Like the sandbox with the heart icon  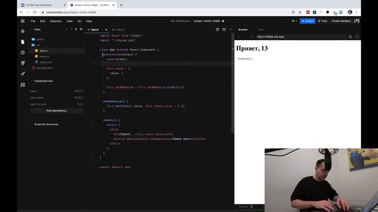click(293, 21)
